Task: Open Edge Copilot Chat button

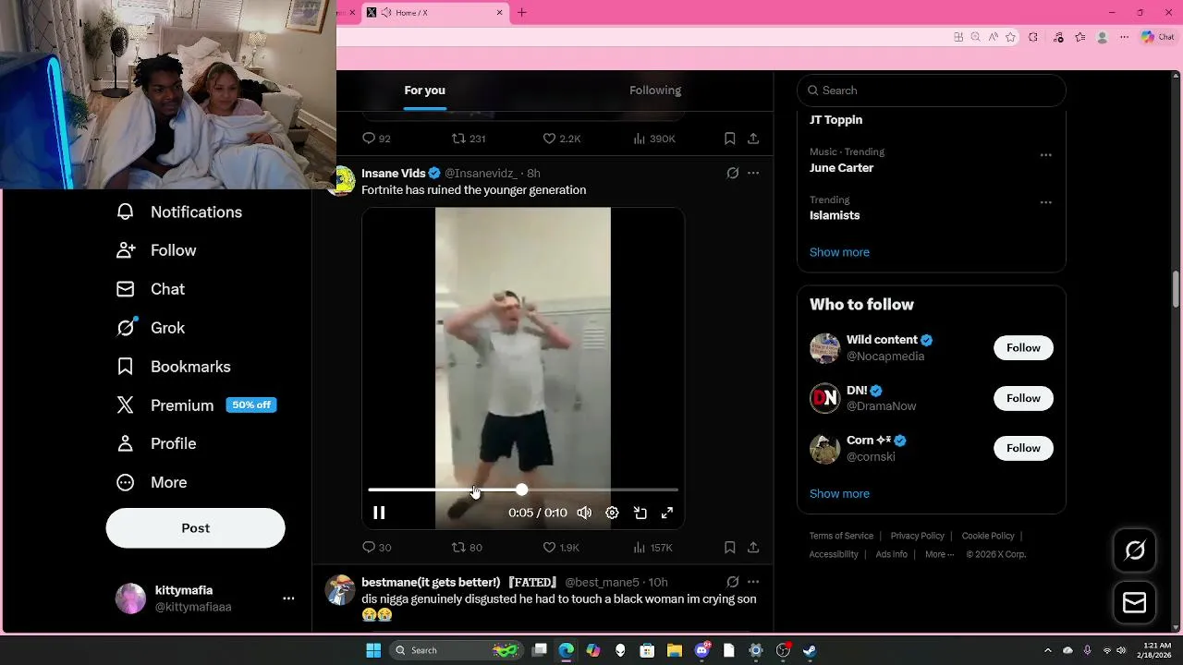Action: click(x=1158, y=37)
